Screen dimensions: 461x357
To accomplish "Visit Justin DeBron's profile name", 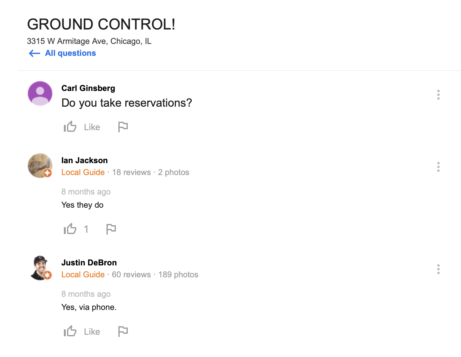I will point(89,263).
